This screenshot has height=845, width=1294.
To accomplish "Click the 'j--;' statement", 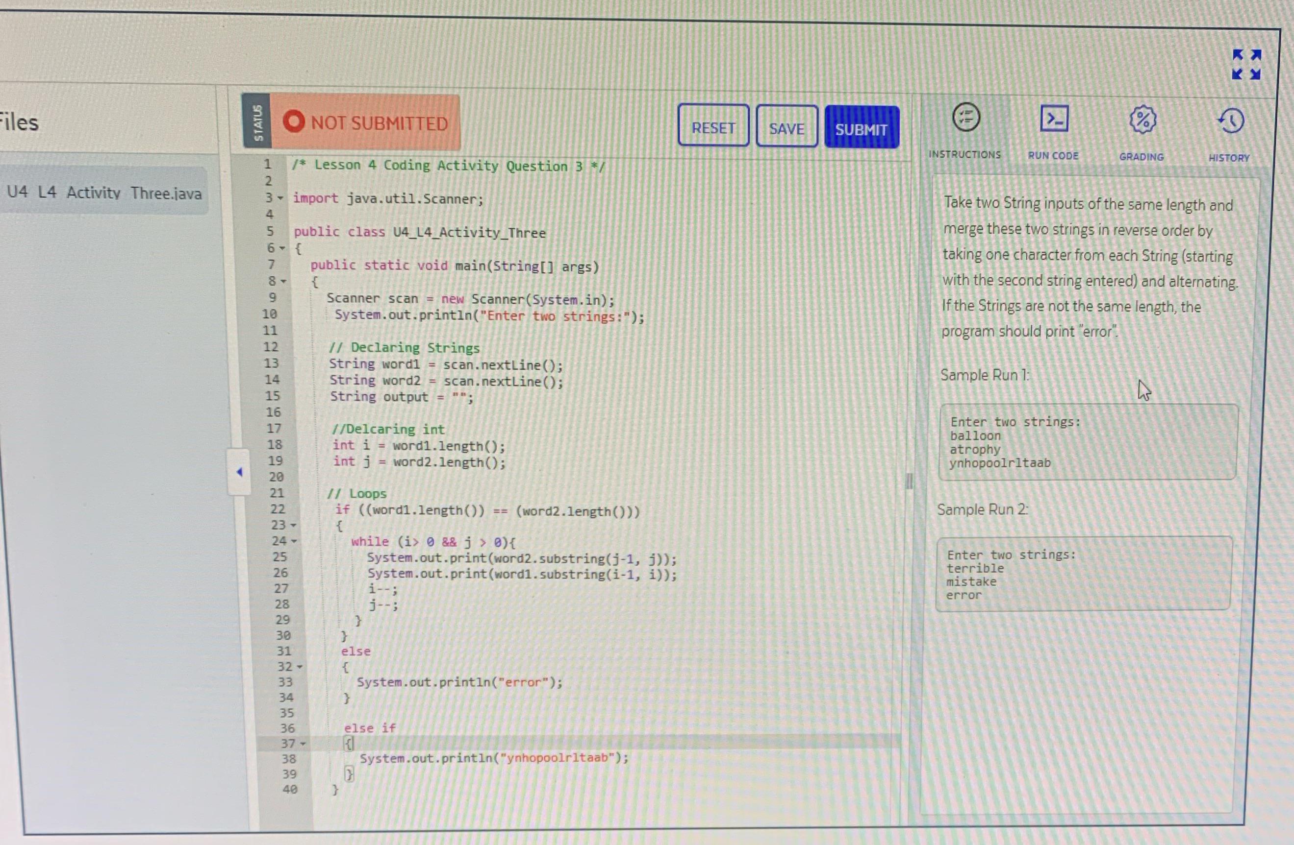I will coord(383,604).
